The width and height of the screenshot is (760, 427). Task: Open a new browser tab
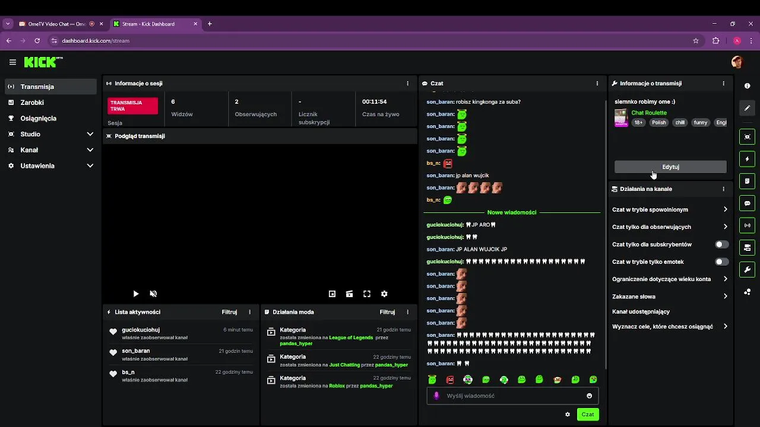pos(210,24)
